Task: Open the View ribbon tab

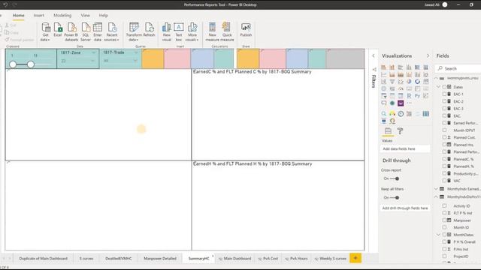Action: [x=85, y=15]
